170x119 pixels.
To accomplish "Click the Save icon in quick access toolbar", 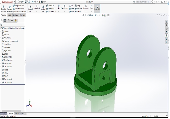I will point(26,2).
